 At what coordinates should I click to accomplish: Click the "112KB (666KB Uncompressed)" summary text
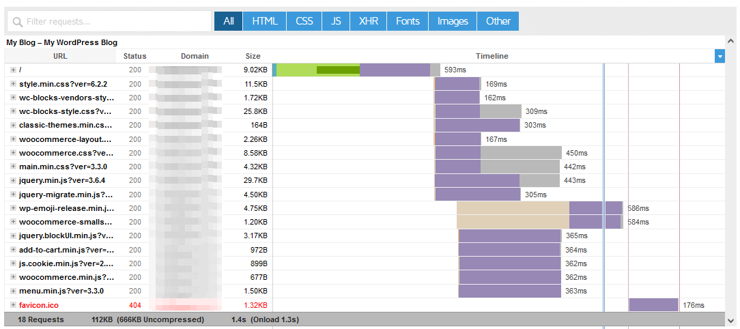click(x=148, y=319)
